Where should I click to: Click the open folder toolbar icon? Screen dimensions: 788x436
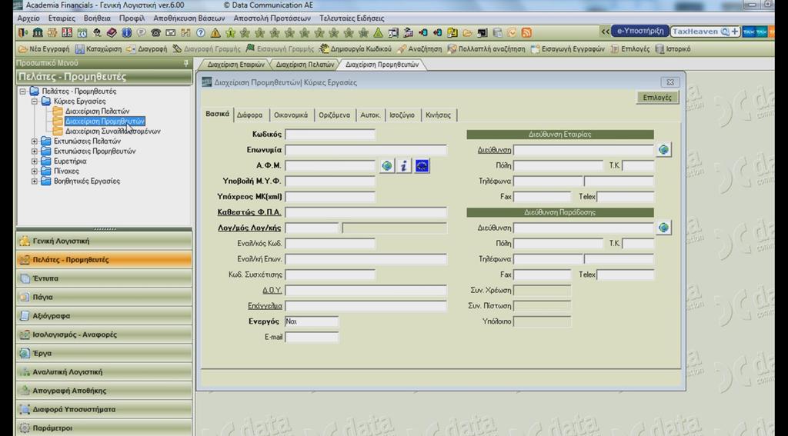pos(467,32)
